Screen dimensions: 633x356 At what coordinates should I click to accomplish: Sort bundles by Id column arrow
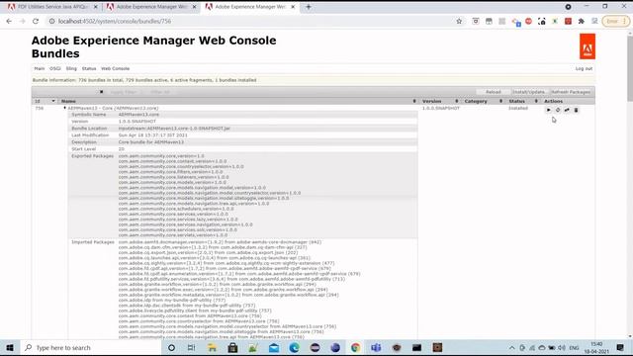click(53, 101)
